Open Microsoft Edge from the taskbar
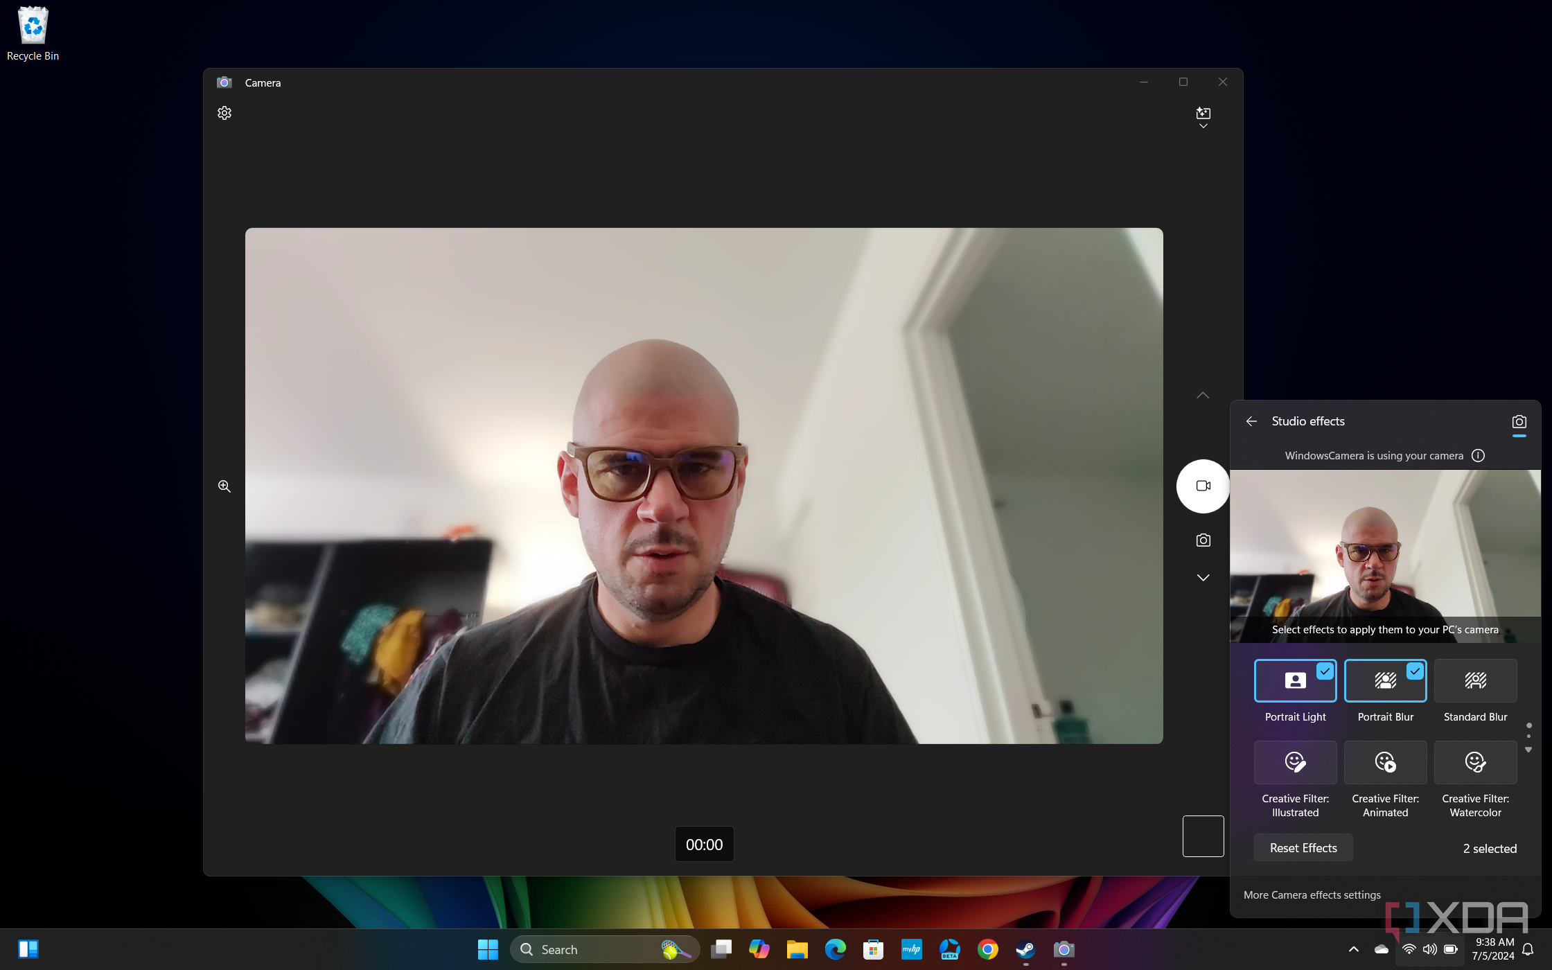This screenshot has height=970, width=1552. [x=836, y=949]
